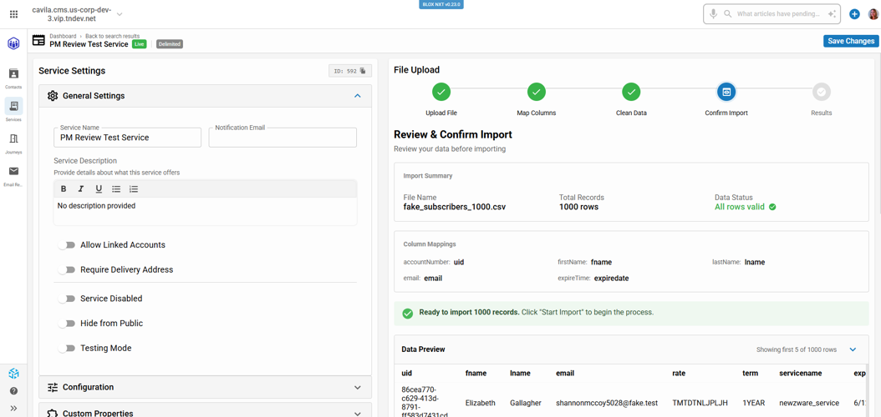881x417 pixels.
Task: Toggle Require Delivery Address on
Action: (x=67, y=270)
